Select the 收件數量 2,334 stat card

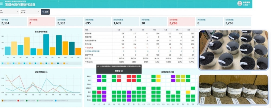(13, 22)
